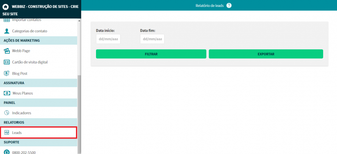Open help via the question mark icon
This screenshot has width=337, height=154.
[x=229, y=5]
